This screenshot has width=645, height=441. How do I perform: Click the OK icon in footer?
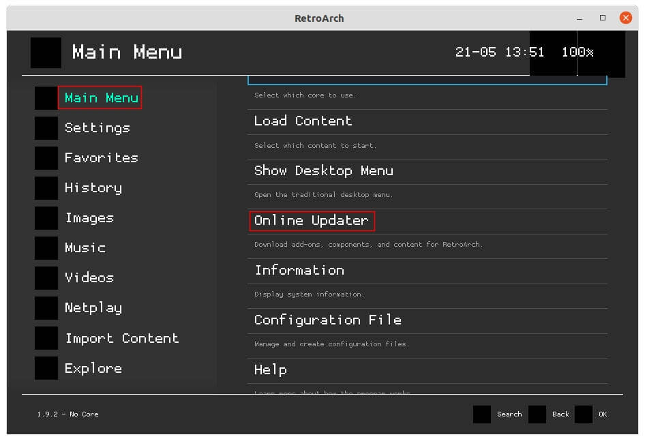click(584, 414)
